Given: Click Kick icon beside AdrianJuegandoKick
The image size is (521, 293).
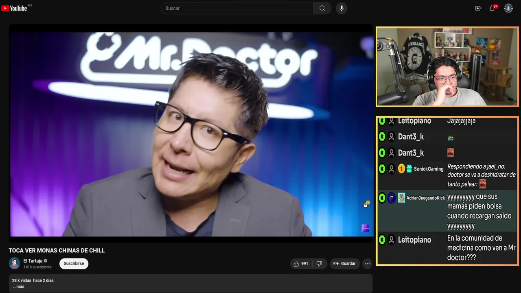Looking at the screenshot, I should [382, 198].
